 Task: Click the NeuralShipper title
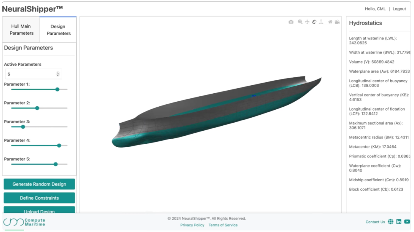33,9
